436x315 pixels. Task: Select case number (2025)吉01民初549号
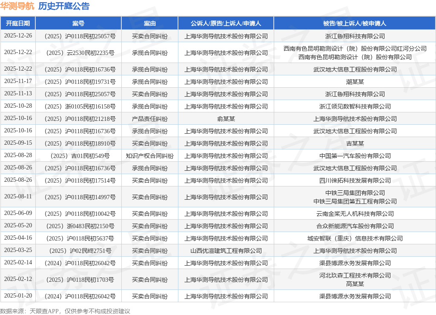click(x=80, y=156)
